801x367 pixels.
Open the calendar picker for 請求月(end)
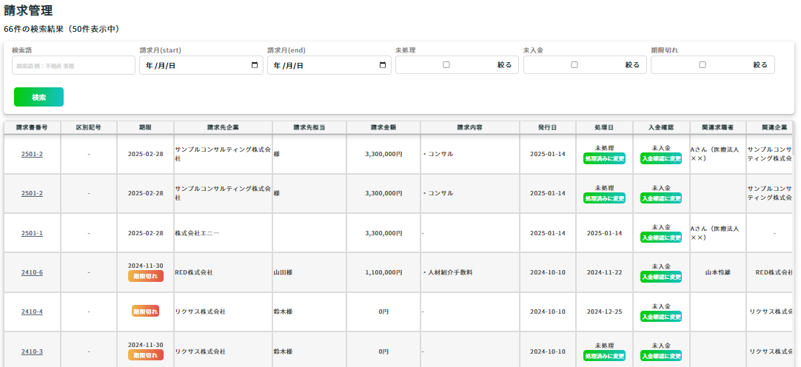383,65
